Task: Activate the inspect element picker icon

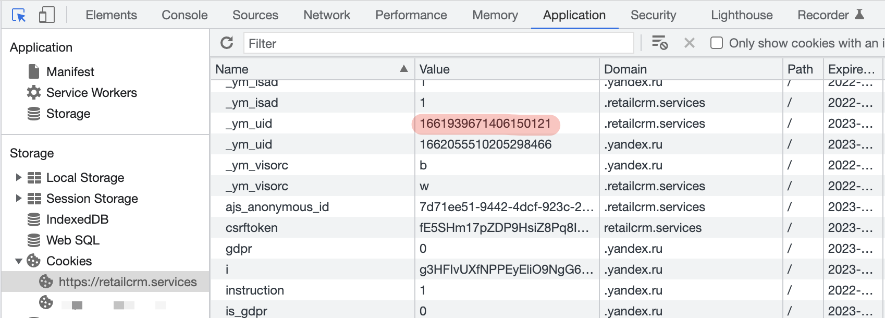Action: pos(19,15)
